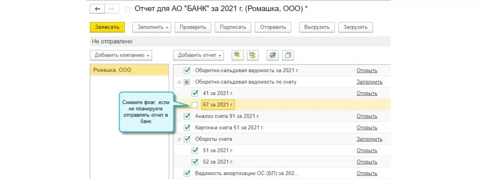Select Ромашка, ООО in the company list

click(x=130, y=70)
